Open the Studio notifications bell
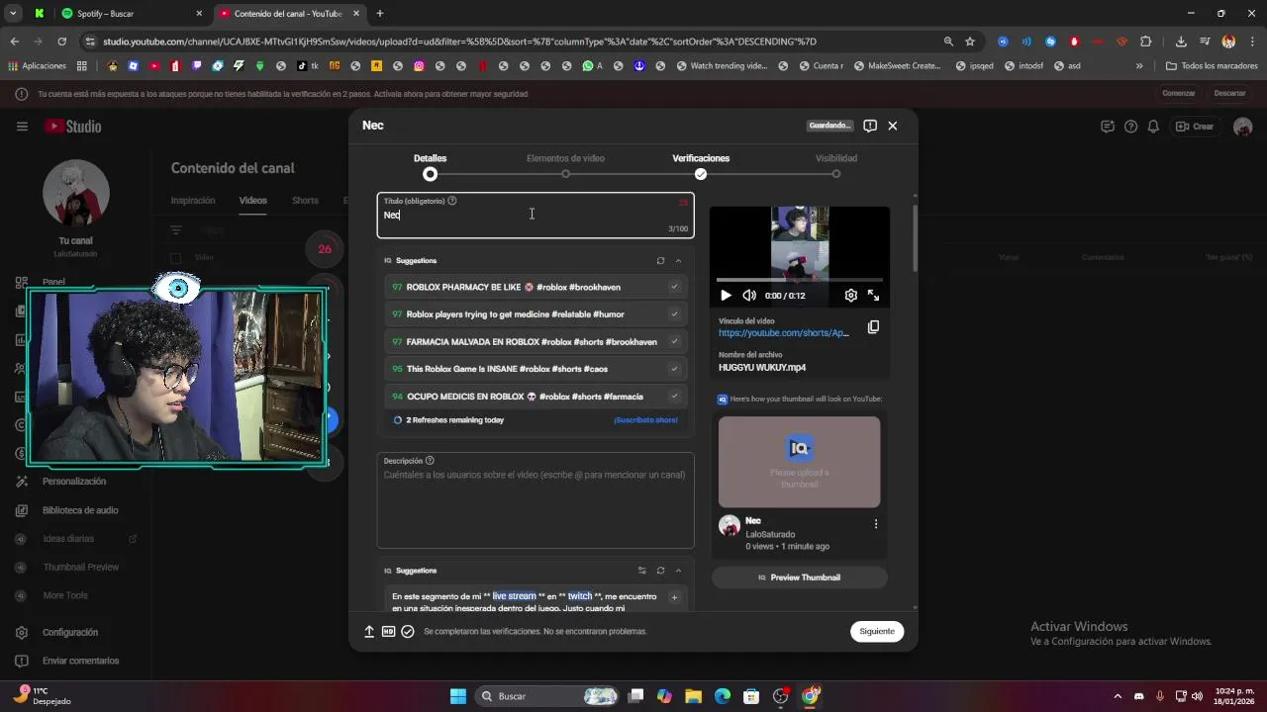The width and height of the screenshot is (1267, 712). click(1153, 127)
